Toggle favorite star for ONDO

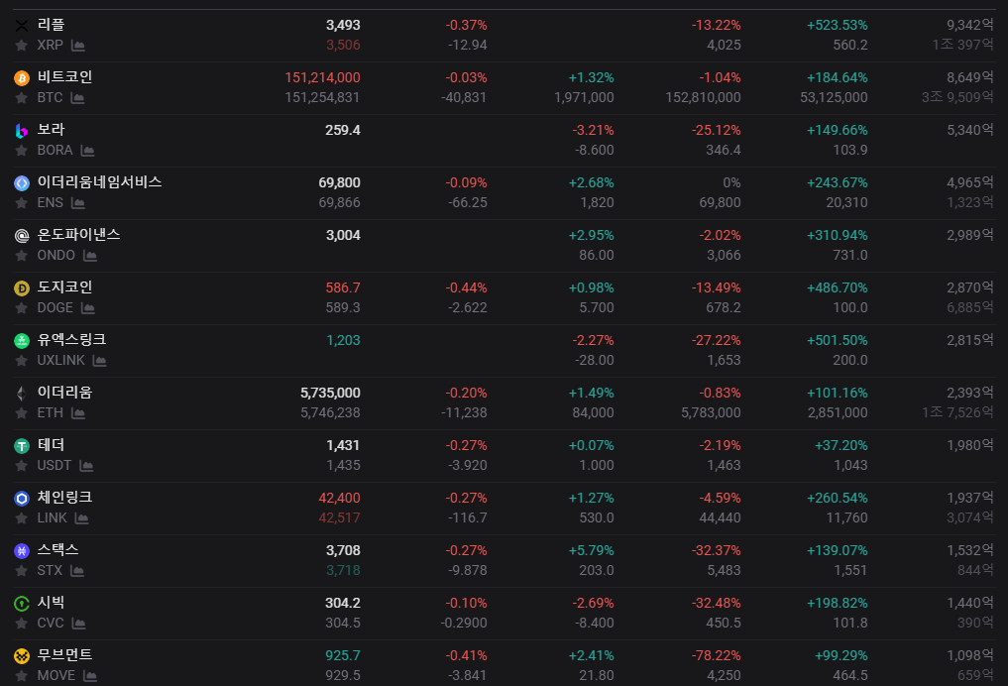coord(21,256)
